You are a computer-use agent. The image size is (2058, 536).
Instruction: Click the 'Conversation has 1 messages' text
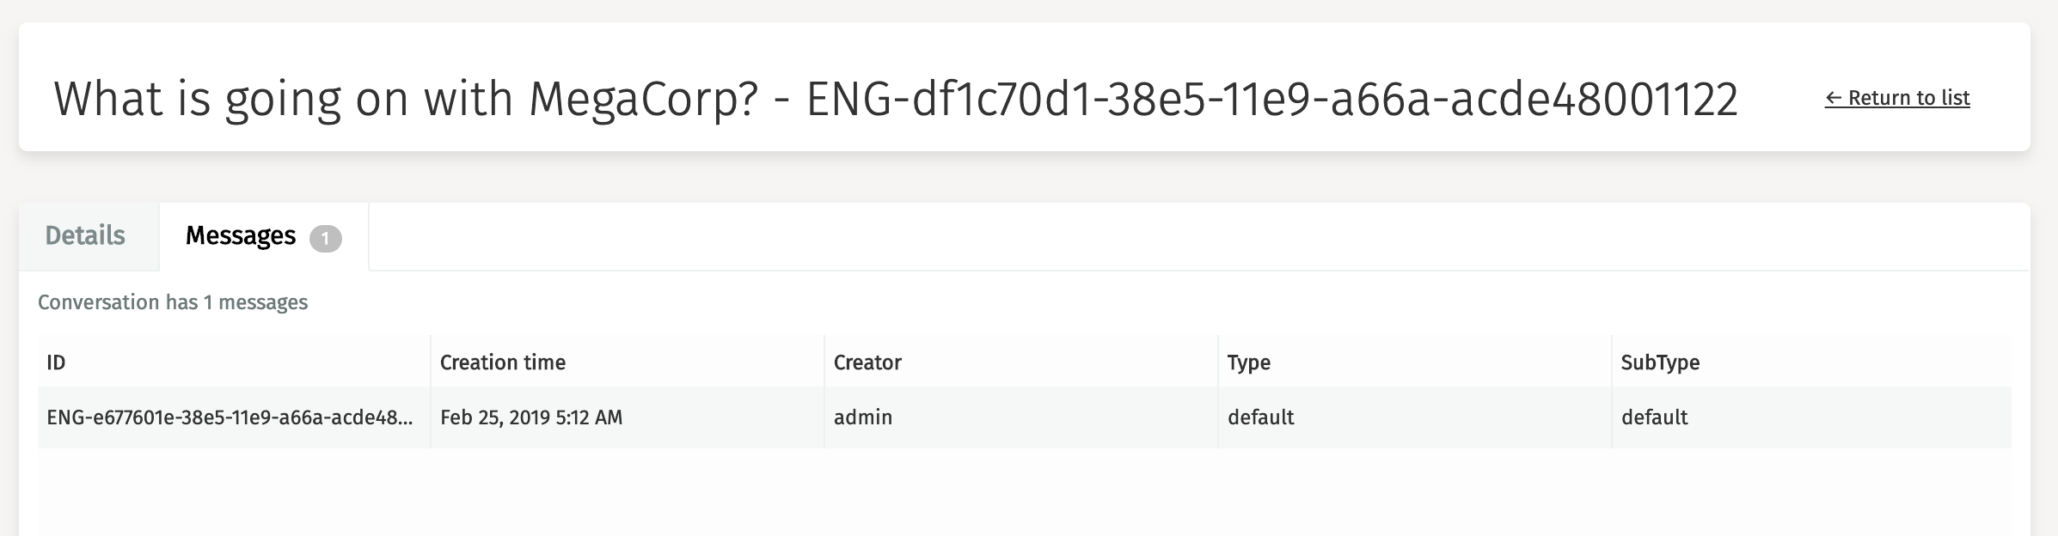tap(173, 302)
